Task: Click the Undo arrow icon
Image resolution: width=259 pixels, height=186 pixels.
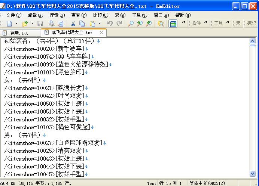Action: pos(110,24)
